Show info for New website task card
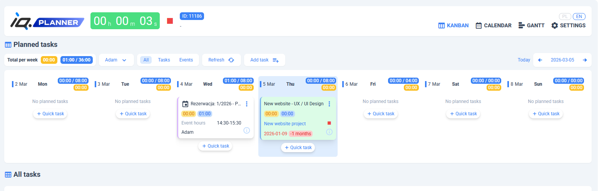 pos(329,132)
